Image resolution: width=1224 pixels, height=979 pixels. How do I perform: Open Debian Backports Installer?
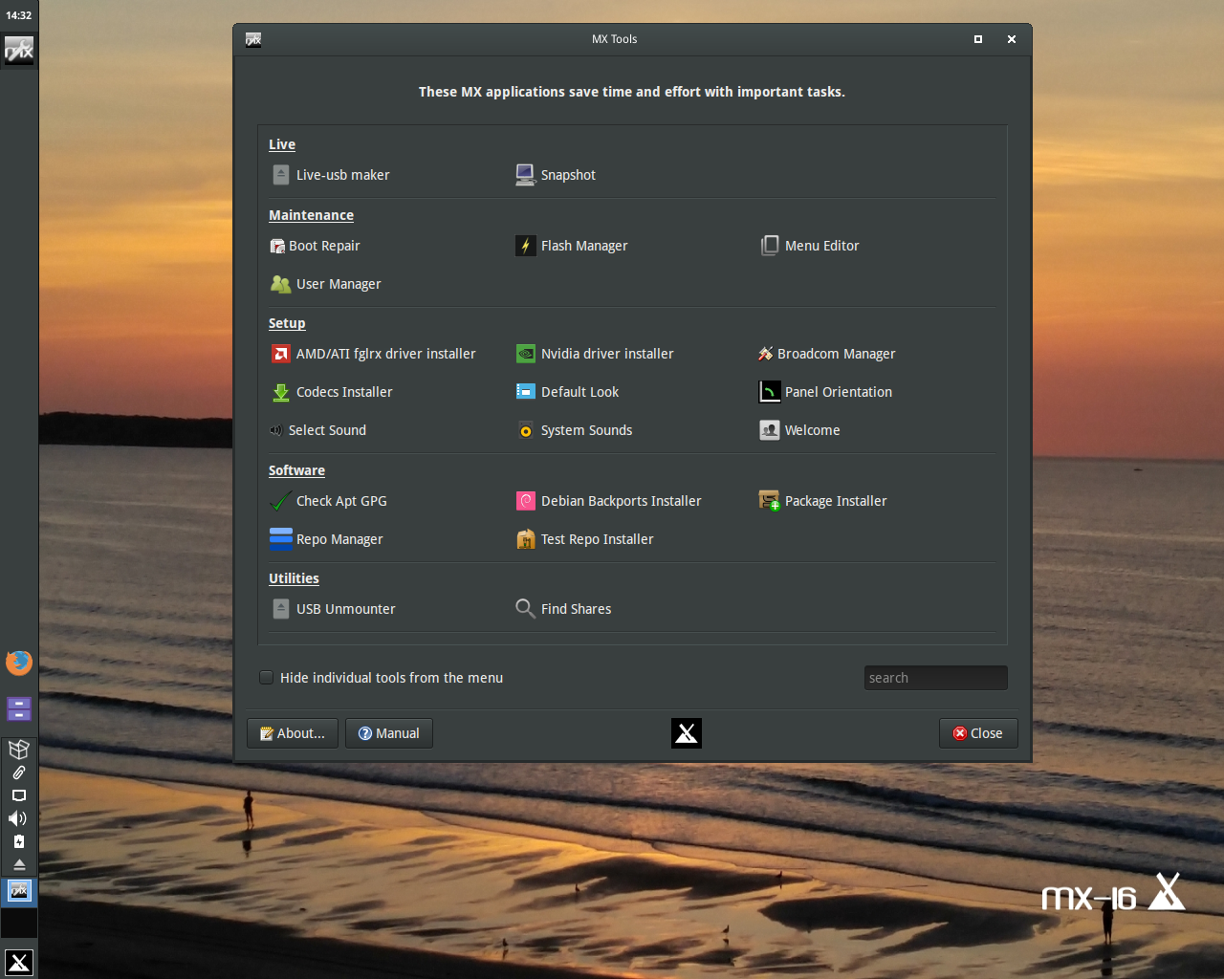(609, 501)
